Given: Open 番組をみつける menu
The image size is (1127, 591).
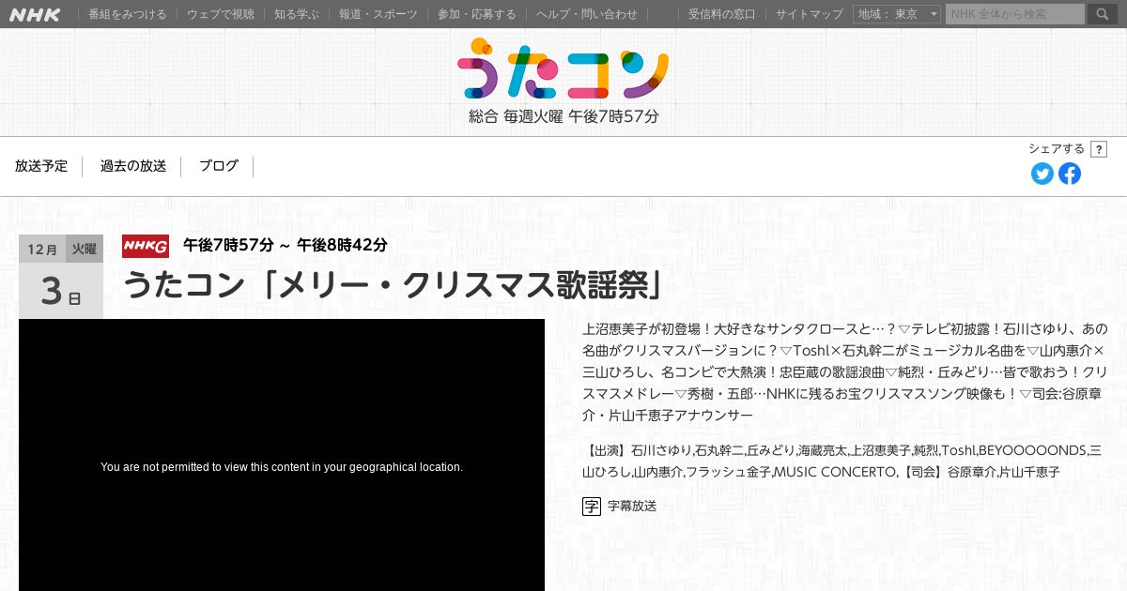Looking at the screenshot, I should [x=127, y=14].
